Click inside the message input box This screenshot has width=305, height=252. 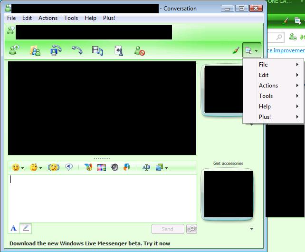click(102, 197)
